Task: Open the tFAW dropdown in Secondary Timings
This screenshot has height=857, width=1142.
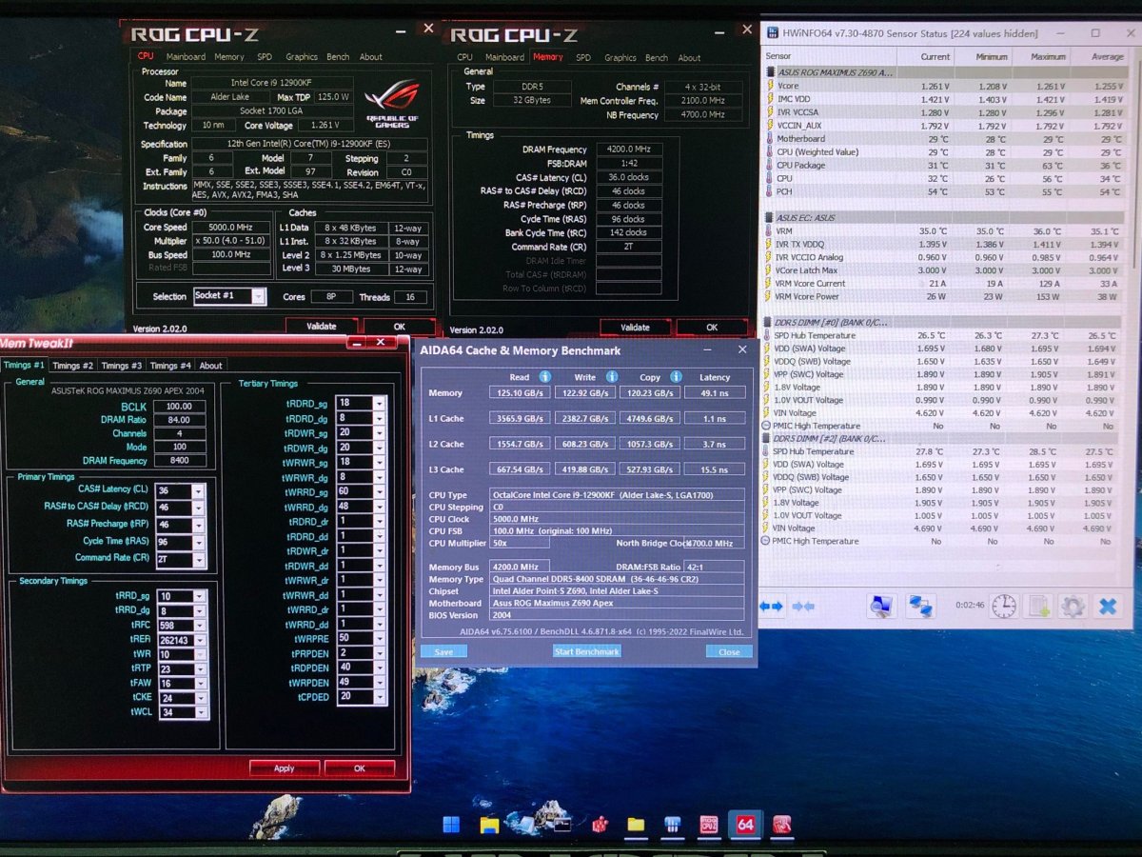Action: (203, 684)
